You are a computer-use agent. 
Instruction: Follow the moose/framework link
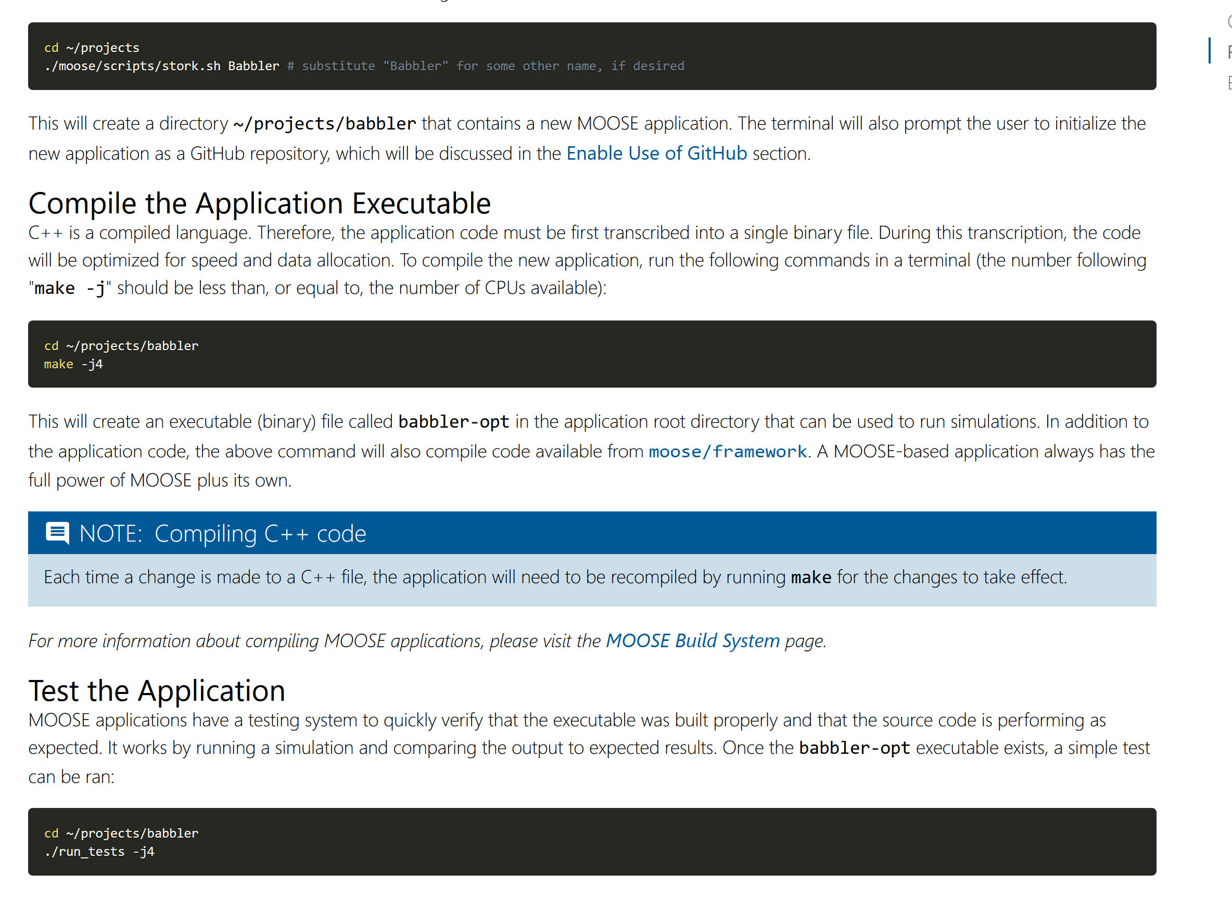point(727,452)
